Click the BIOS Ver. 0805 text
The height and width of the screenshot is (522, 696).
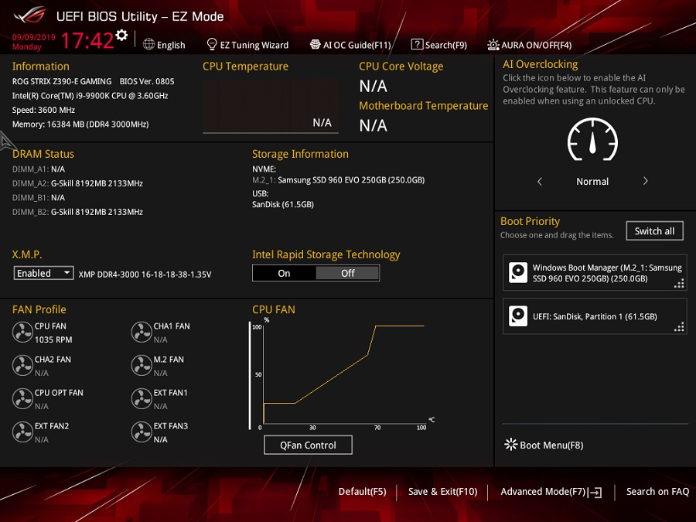click(x=147, y=82)
